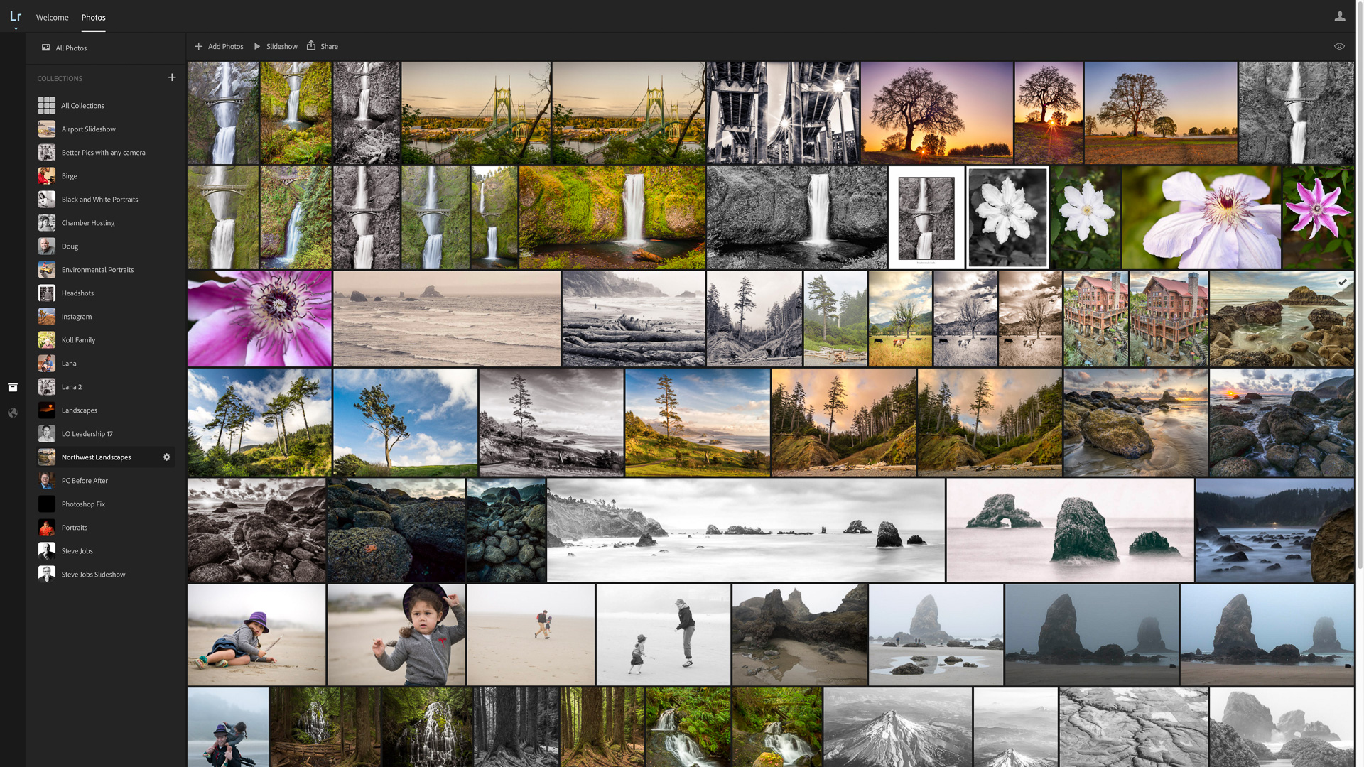Create a new collection with the plus icon
This screenshot has width=1364, height=767.
point(172,77)
